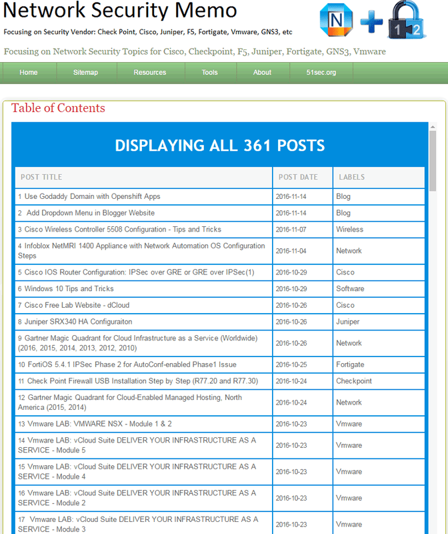Viewport: 448px width, 534px height.
Task: Click the table's vertical scrollbar thumb
Action: (433, 161)
